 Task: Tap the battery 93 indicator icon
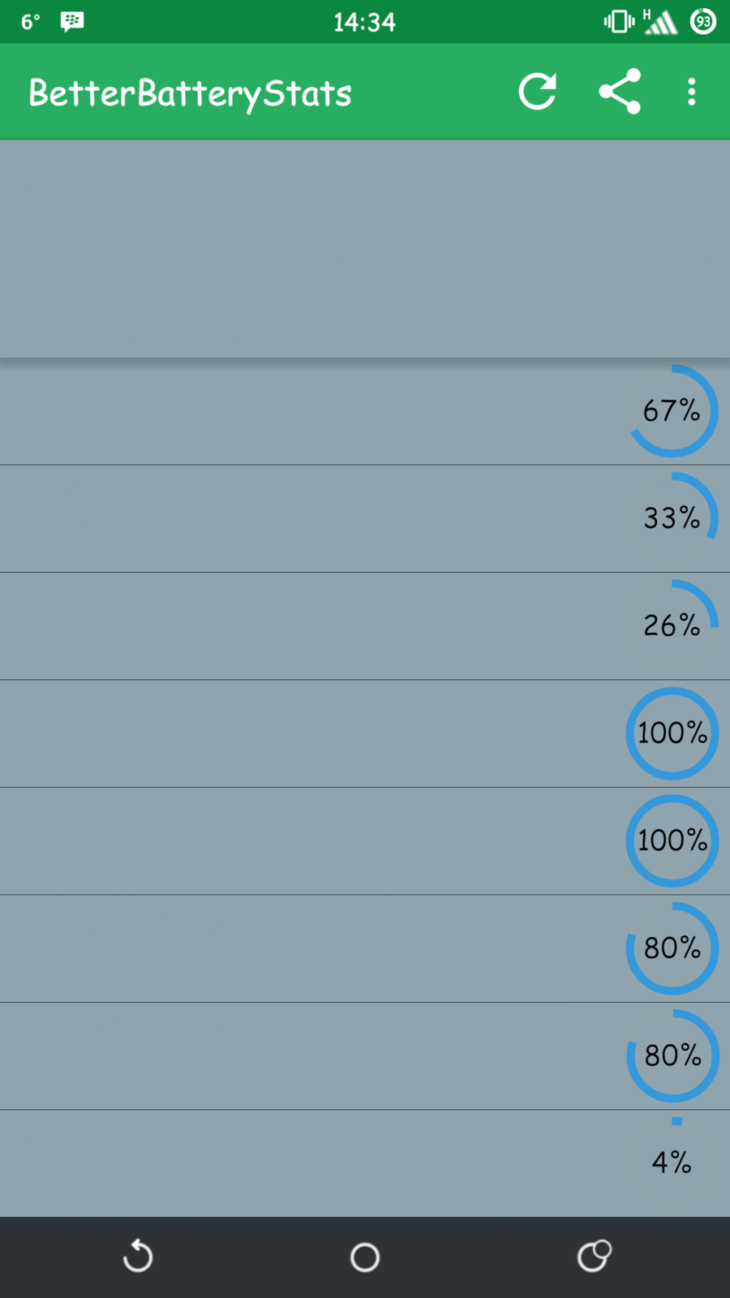tap(702, 22)
